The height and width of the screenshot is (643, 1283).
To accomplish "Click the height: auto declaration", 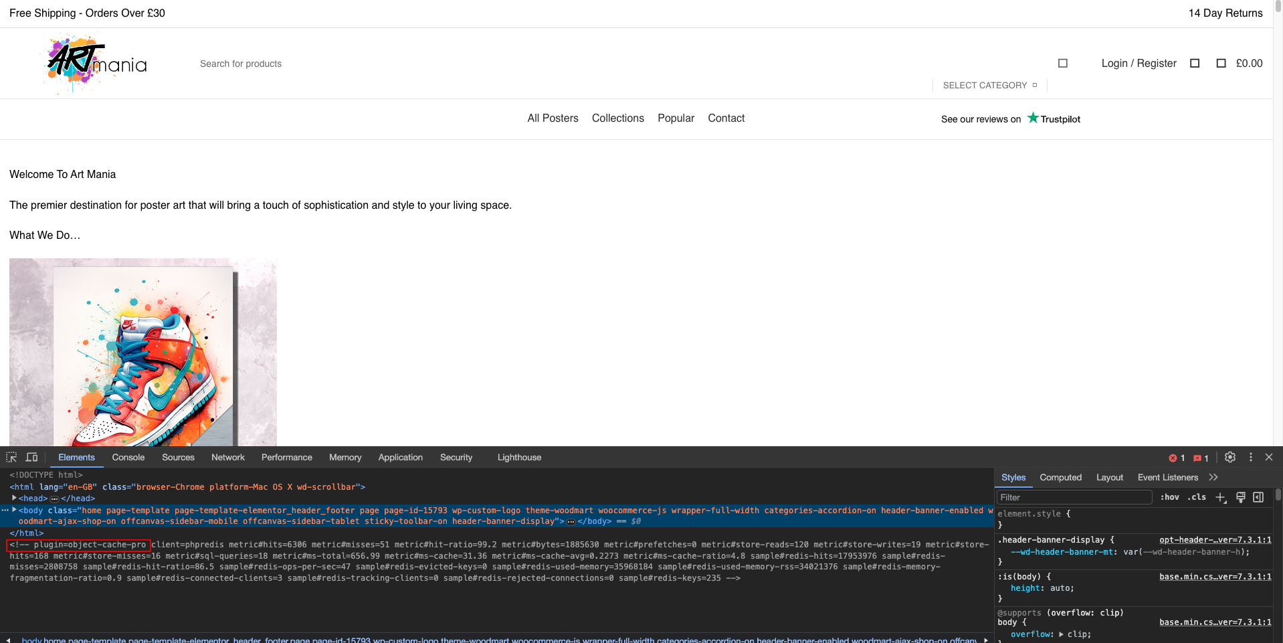I will (x=1042, y=589).
